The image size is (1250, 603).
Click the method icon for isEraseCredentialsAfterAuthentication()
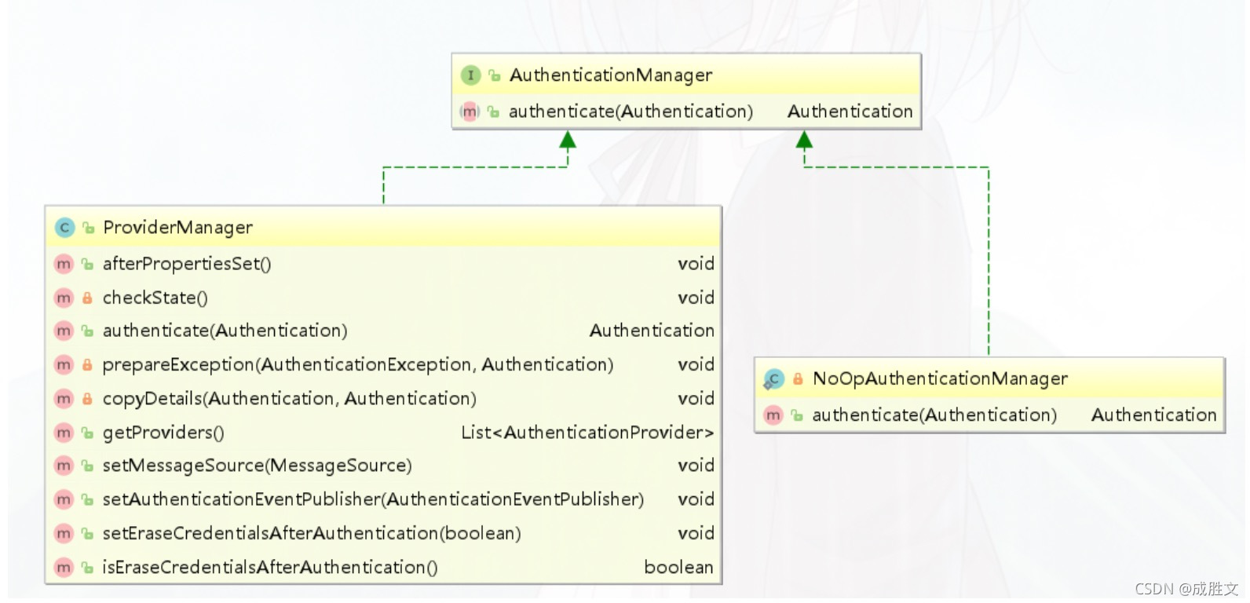coord(64,568)
